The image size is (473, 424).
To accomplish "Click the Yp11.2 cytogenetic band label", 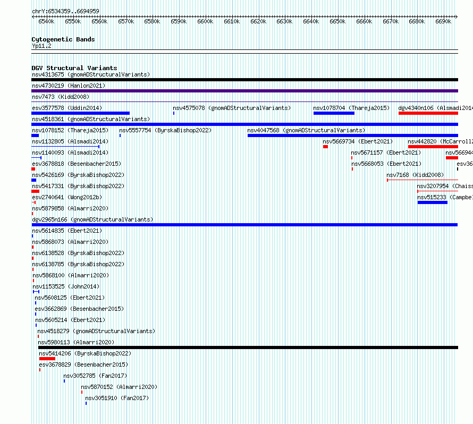I will pyautogui.click(x=41, y=46).
